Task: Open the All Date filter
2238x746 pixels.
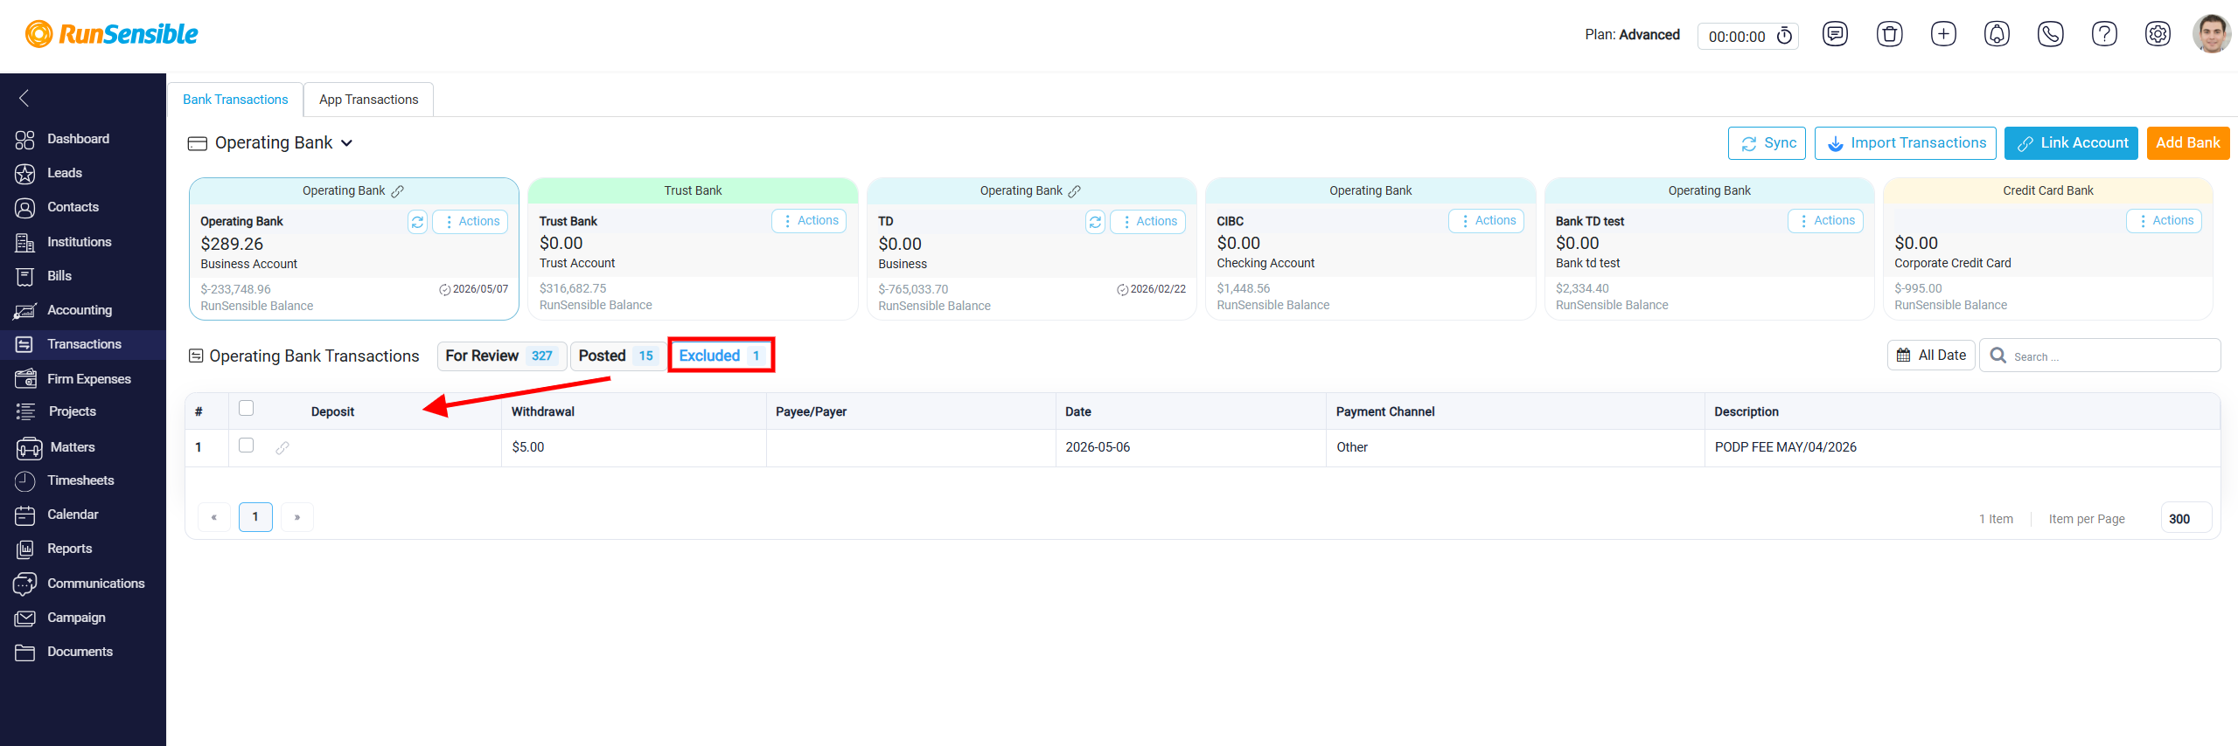Action: [1931, 356]
